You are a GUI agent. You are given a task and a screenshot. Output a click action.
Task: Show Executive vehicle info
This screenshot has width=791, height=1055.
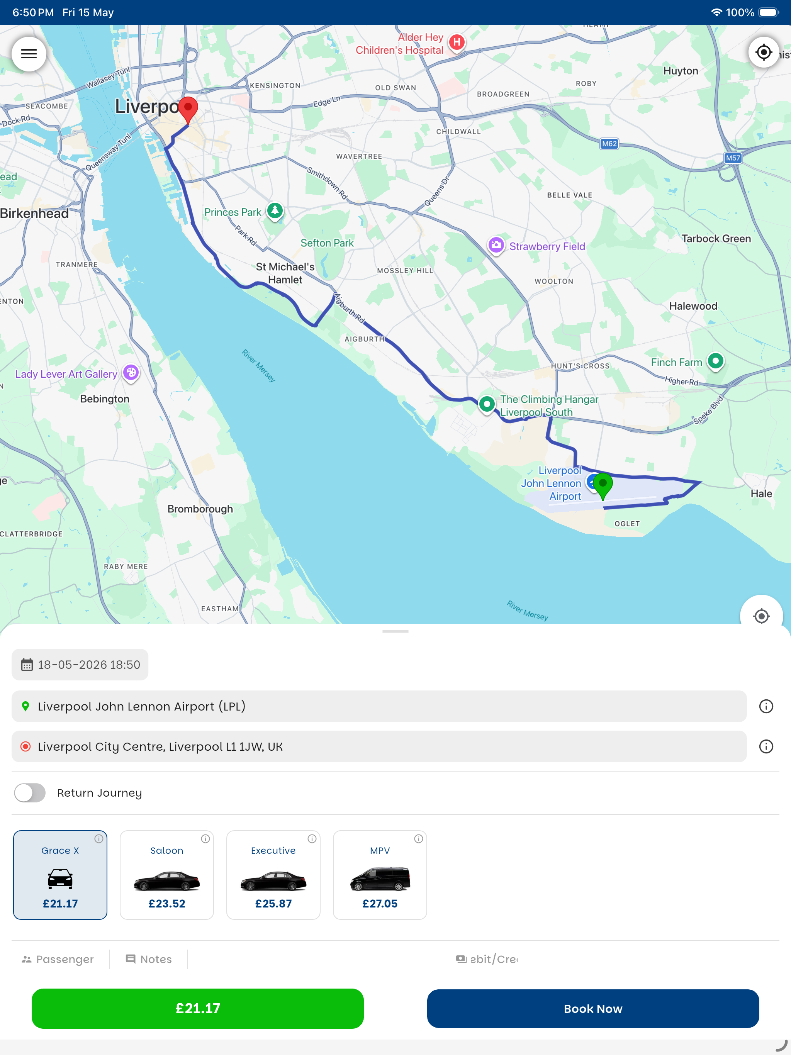point(312,839)
